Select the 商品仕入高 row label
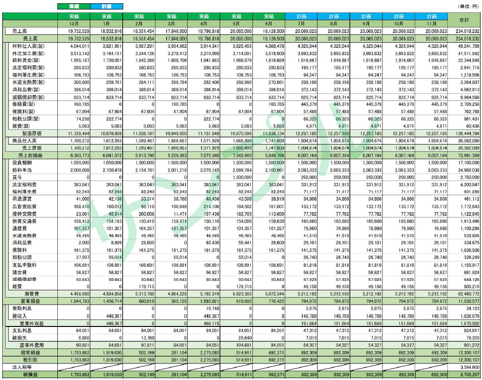The width and height of the screenshot is (482, 380). click(24, 141)
